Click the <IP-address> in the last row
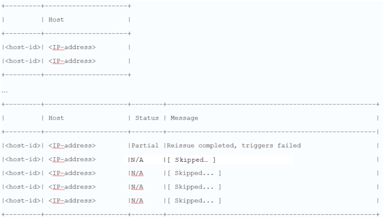The image size is (384, 218). pos(72,201)
